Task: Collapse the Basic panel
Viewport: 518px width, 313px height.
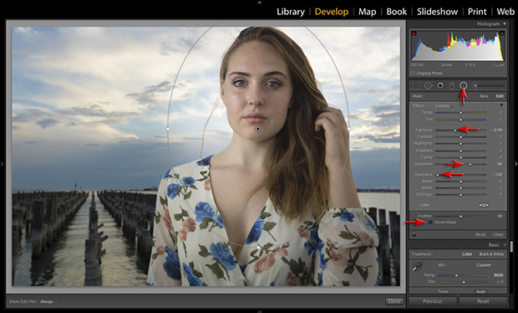Action: pos(505,245)
